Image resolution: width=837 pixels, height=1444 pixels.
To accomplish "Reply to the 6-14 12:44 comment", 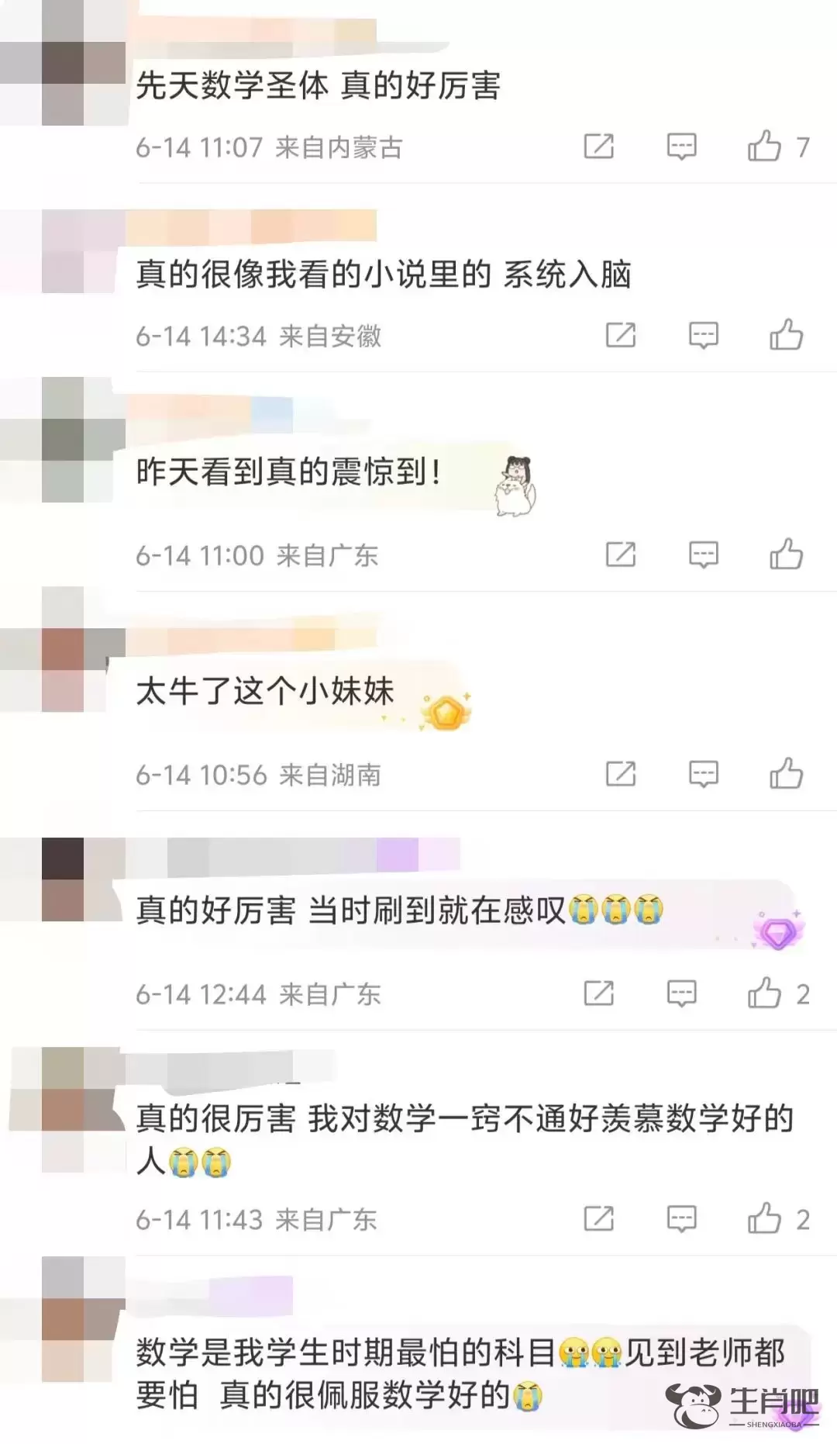I will 681,993.
